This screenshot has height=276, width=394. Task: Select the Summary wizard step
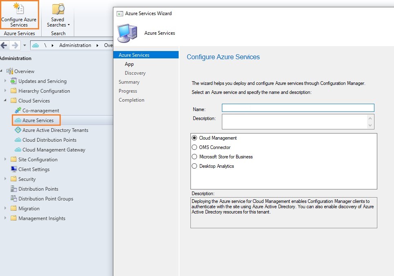tap(129, 82)
